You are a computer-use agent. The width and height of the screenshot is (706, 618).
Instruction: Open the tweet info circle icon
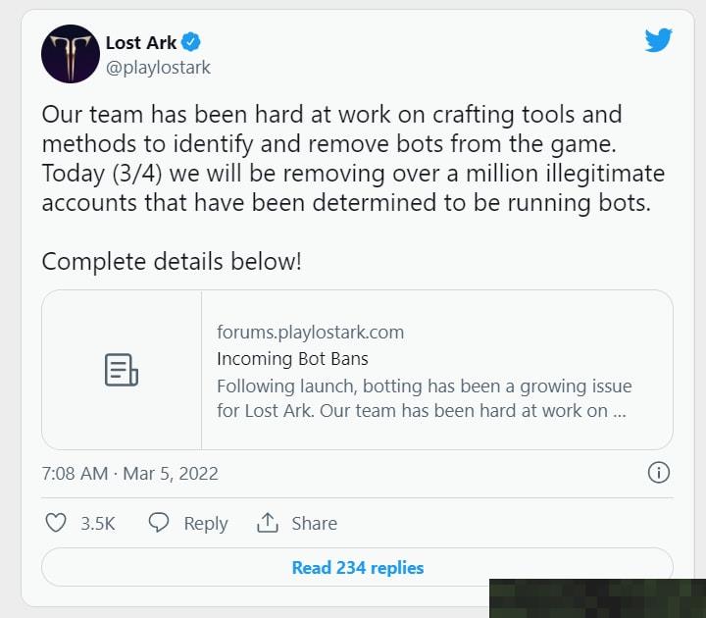point(659,473)
